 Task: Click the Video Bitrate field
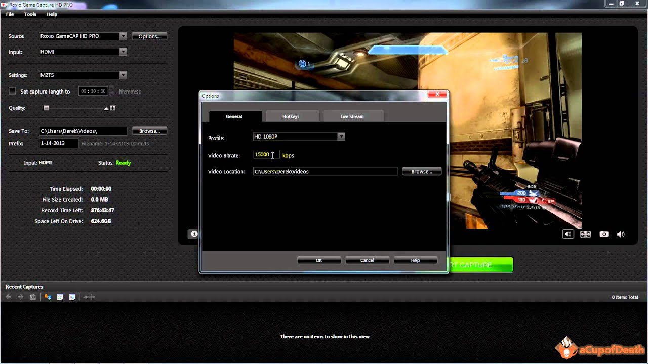point(266,155)
